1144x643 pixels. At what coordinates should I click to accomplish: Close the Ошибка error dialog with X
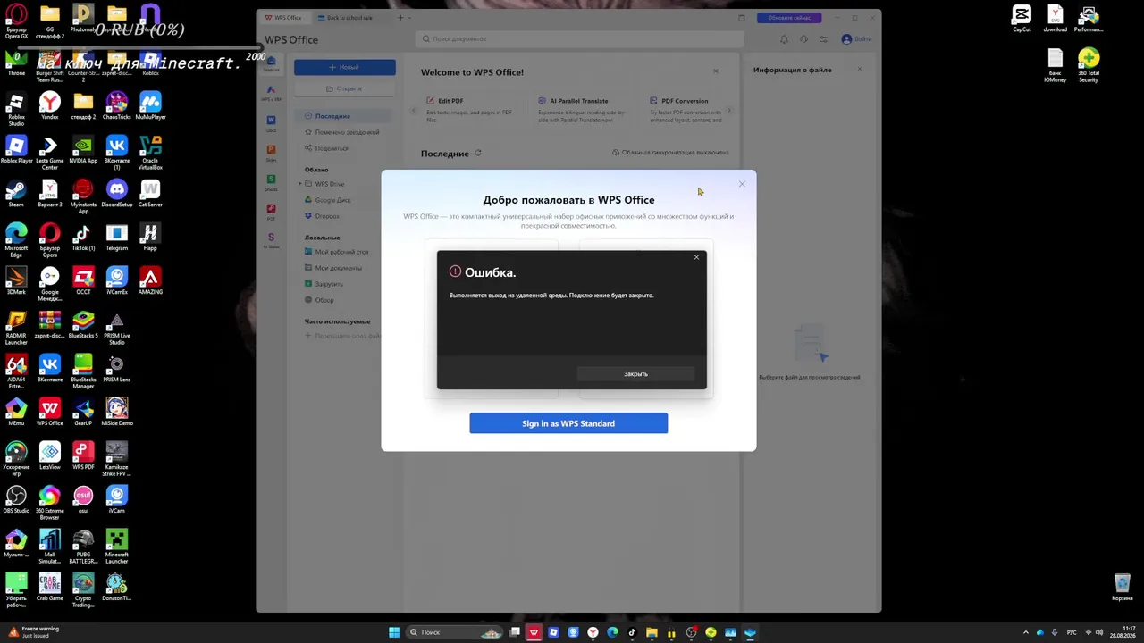[x=696, y=258]
